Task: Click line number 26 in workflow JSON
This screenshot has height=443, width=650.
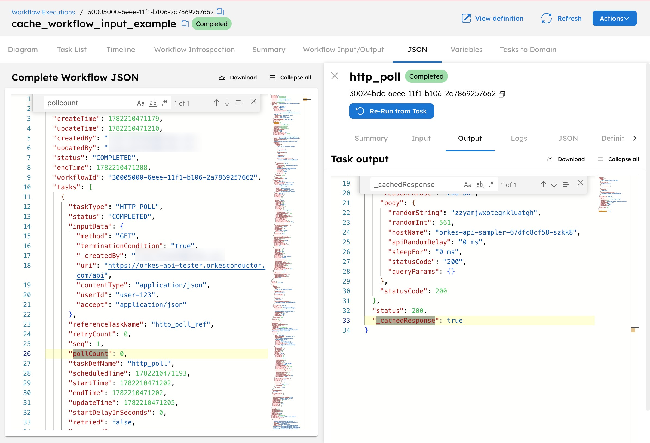Action: (x=27, y=354)
